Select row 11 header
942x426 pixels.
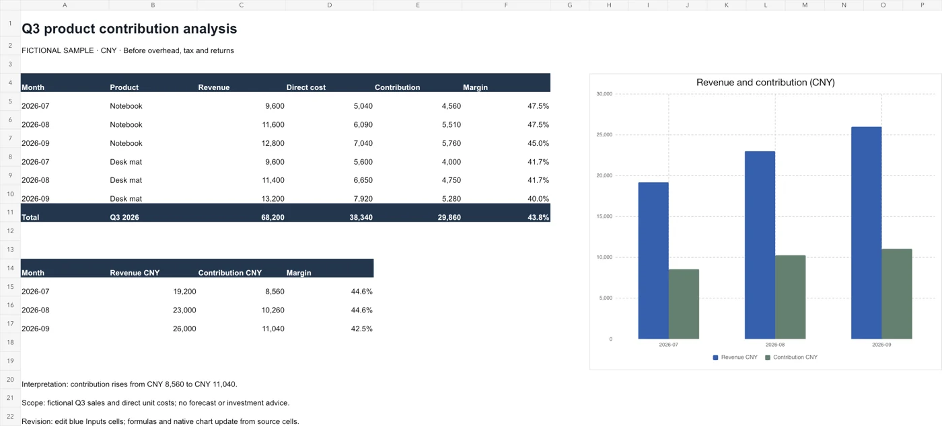tap(10, 212)
